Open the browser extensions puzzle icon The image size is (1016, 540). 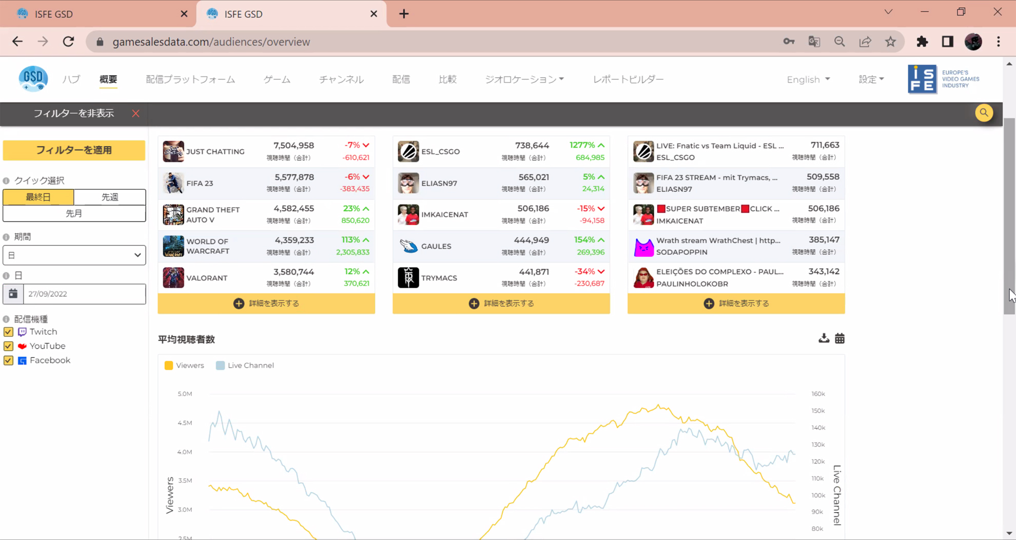[922, 42]
